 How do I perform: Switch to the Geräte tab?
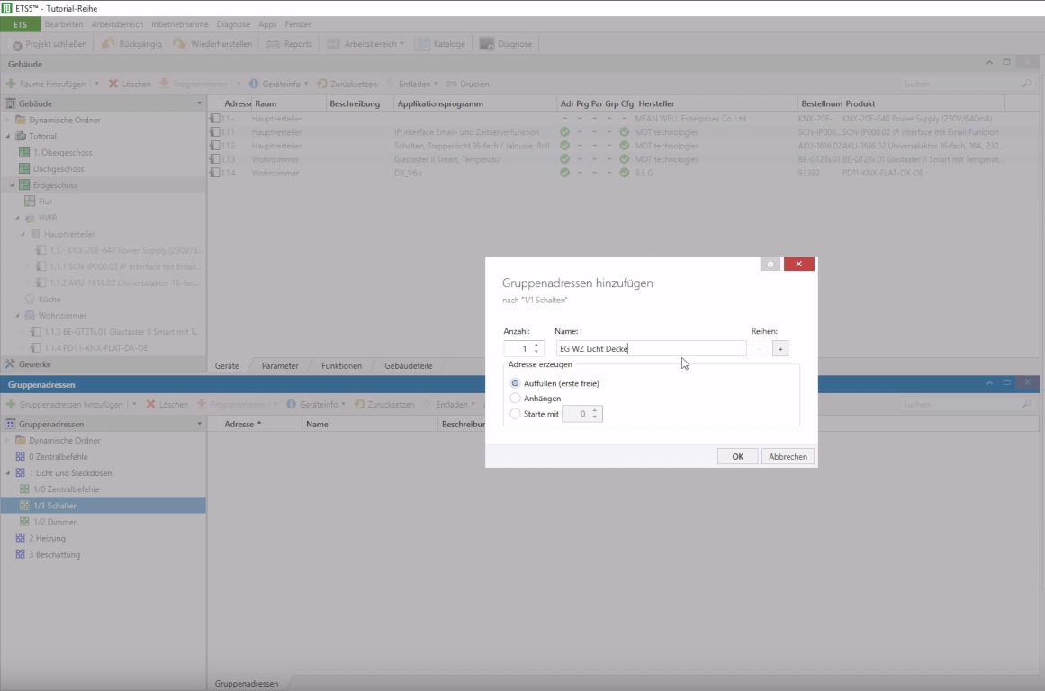click(x=227, y=366)
